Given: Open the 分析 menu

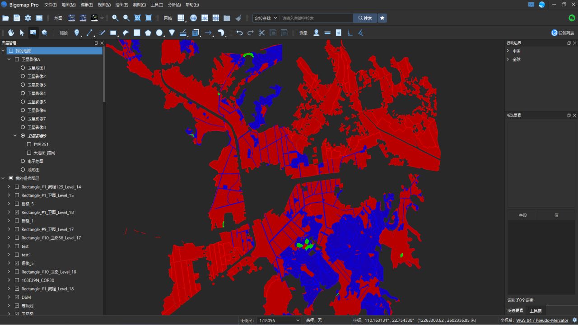Looking at the screenshot, I should [x=174, y=5].
